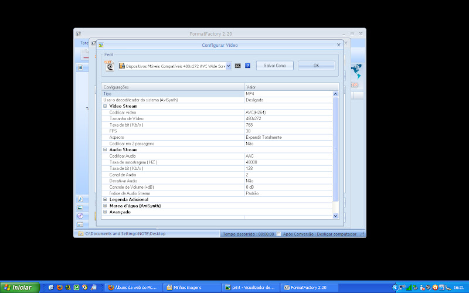Click the globe language icon in FormatFactory window
Screen dimensions: 469x293
356,71
